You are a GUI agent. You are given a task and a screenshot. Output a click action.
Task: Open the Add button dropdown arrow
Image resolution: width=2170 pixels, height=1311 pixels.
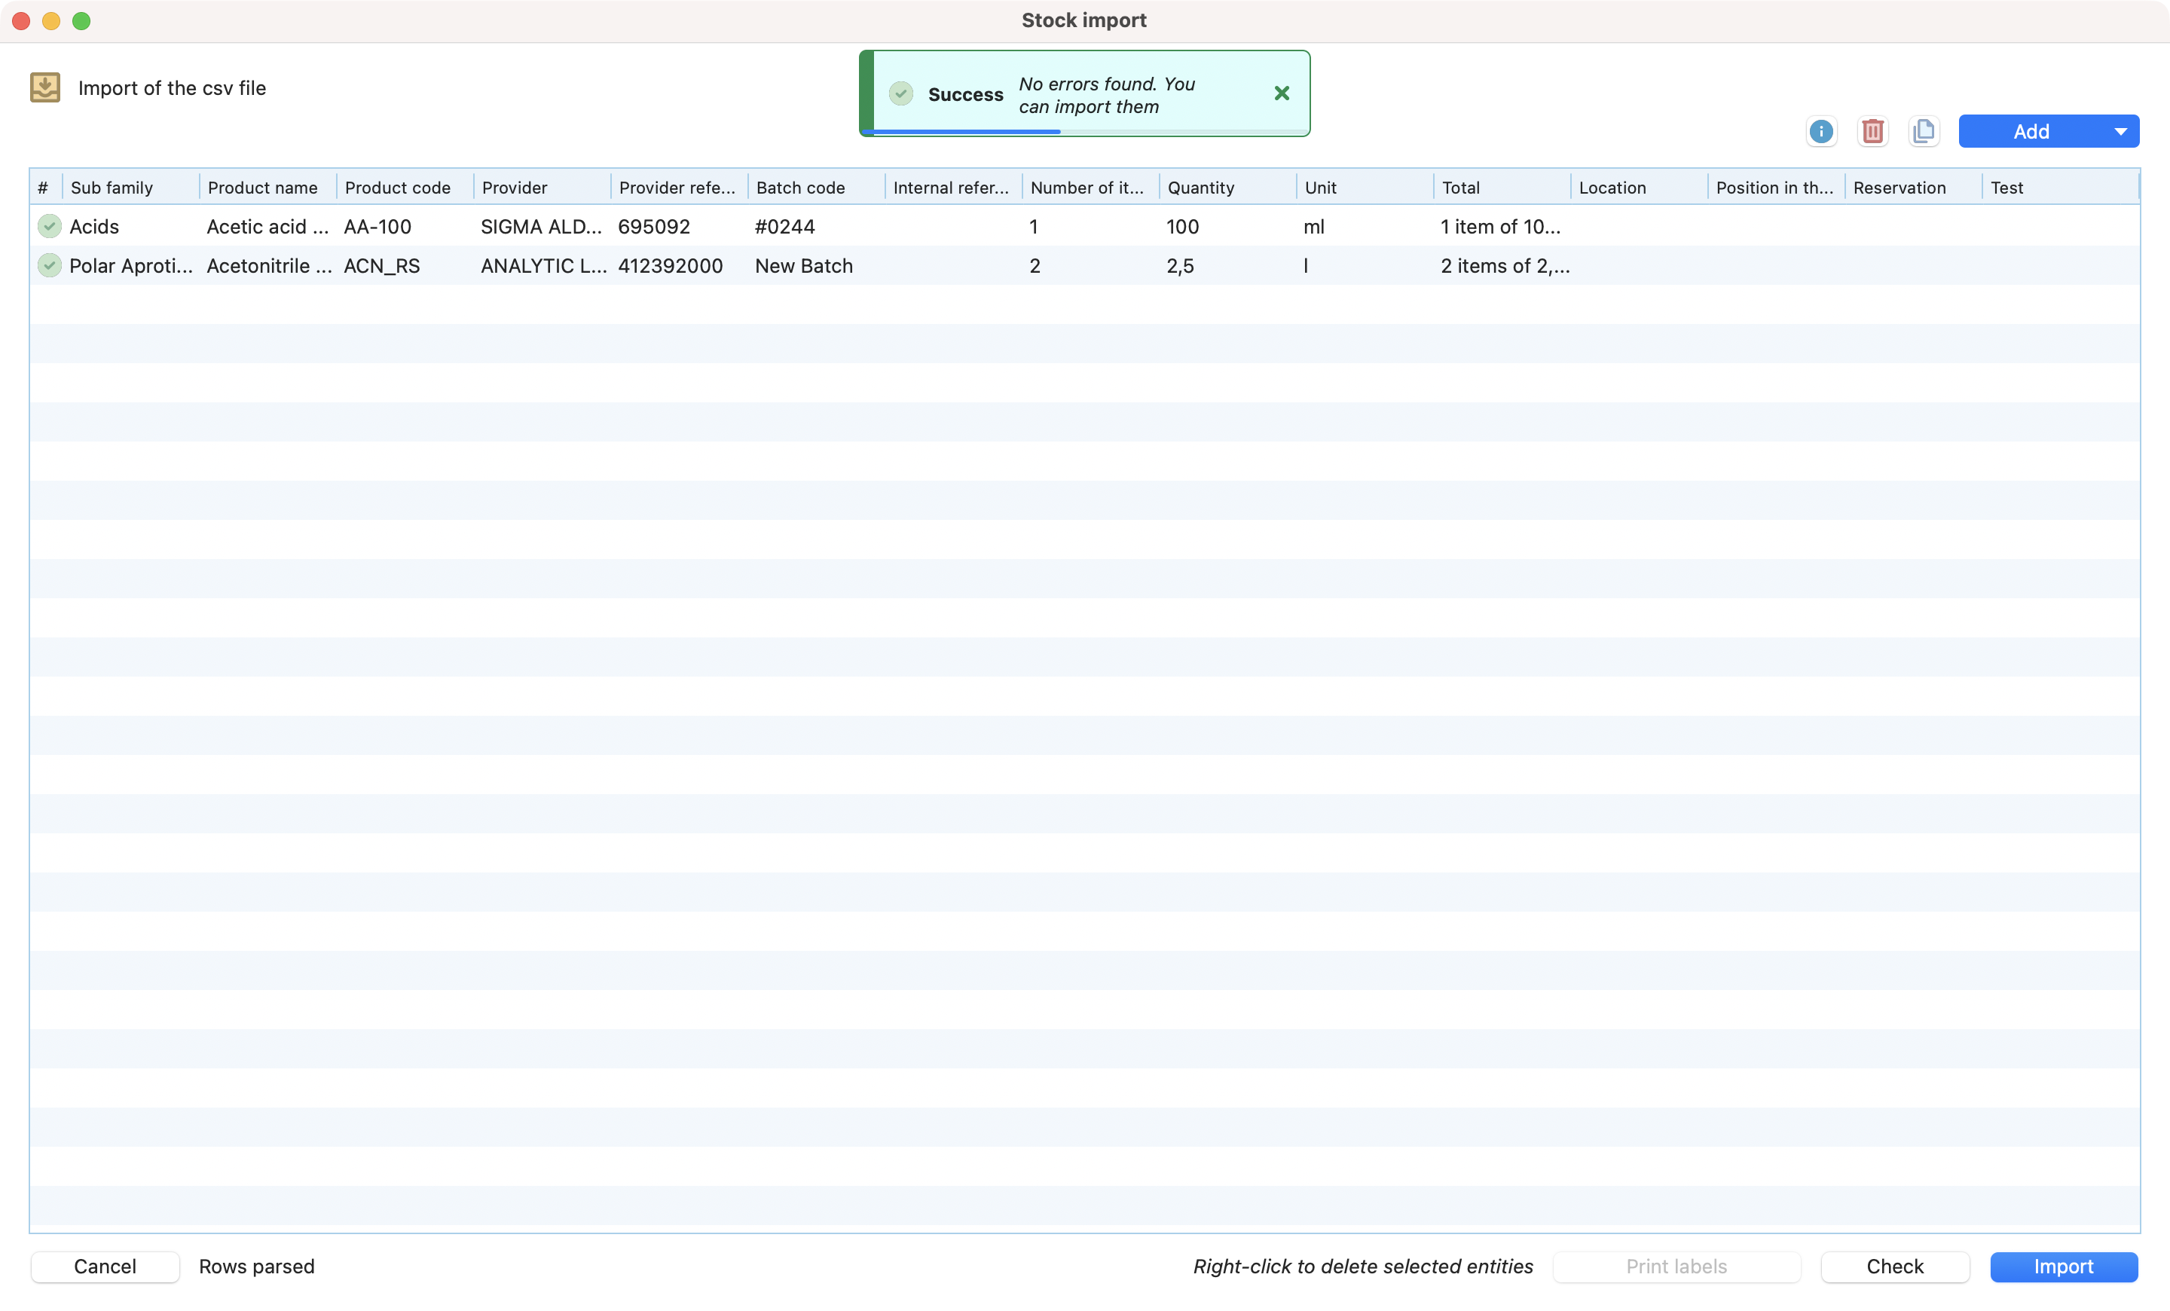pyautogui.click(x=2120, y=132)
